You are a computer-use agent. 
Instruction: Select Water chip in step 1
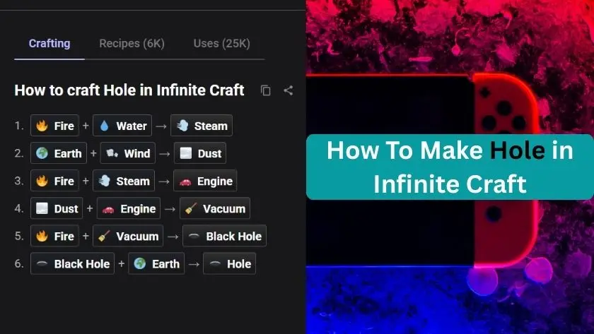tap(122, 126)
